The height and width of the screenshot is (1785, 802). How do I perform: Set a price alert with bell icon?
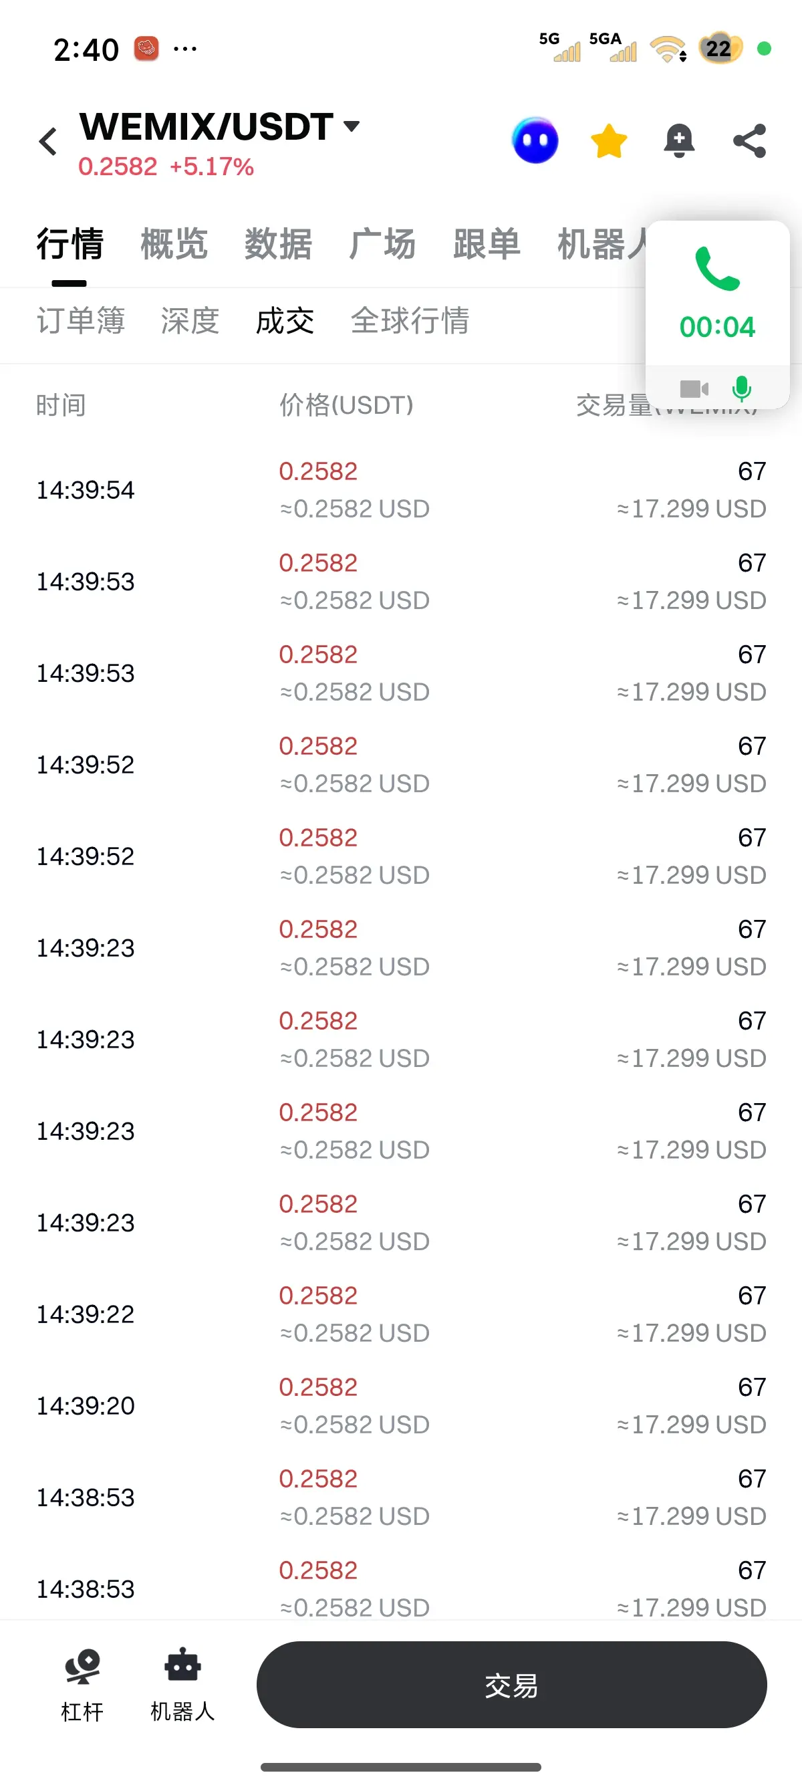679,141
